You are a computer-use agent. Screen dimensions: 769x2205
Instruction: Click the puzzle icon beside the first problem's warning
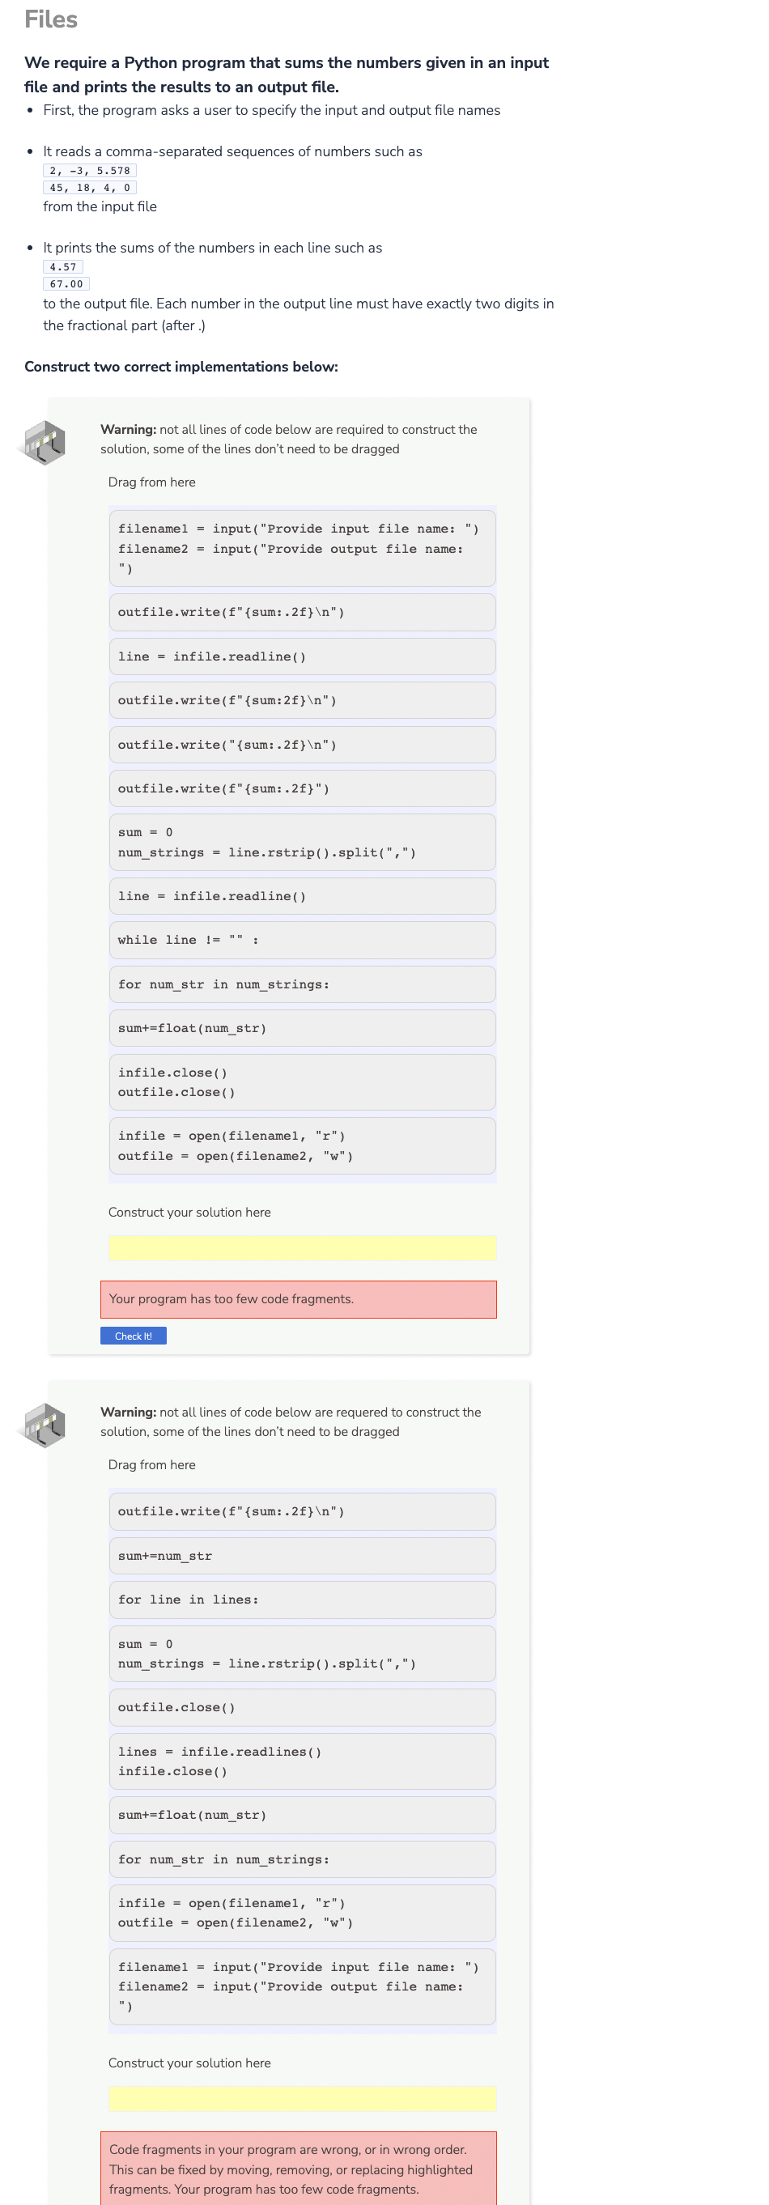click(x=43, y=443)
